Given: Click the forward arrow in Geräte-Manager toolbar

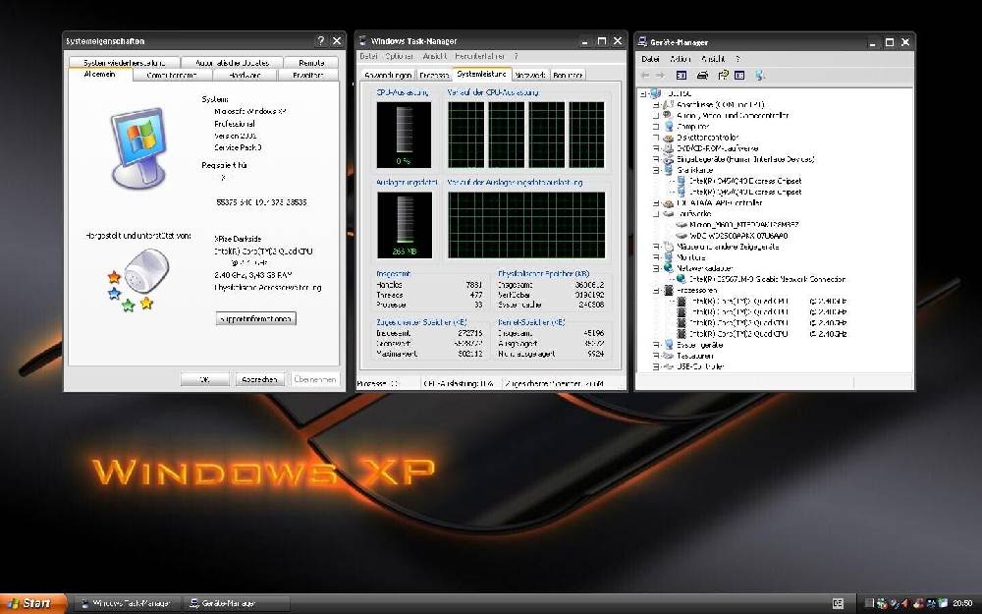Looking at the screenshot, I should (660, 76).
